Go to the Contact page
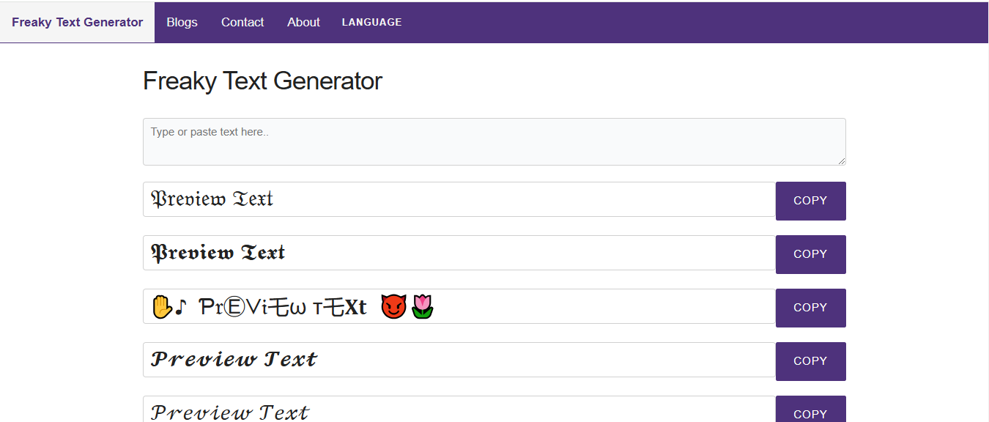Viewport: 989px width, 422px height. pyautogui.click(x=242, y=22)
